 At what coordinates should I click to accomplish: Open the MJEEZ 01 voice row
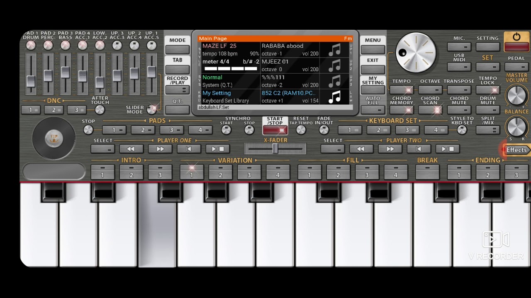click(290, 65)
